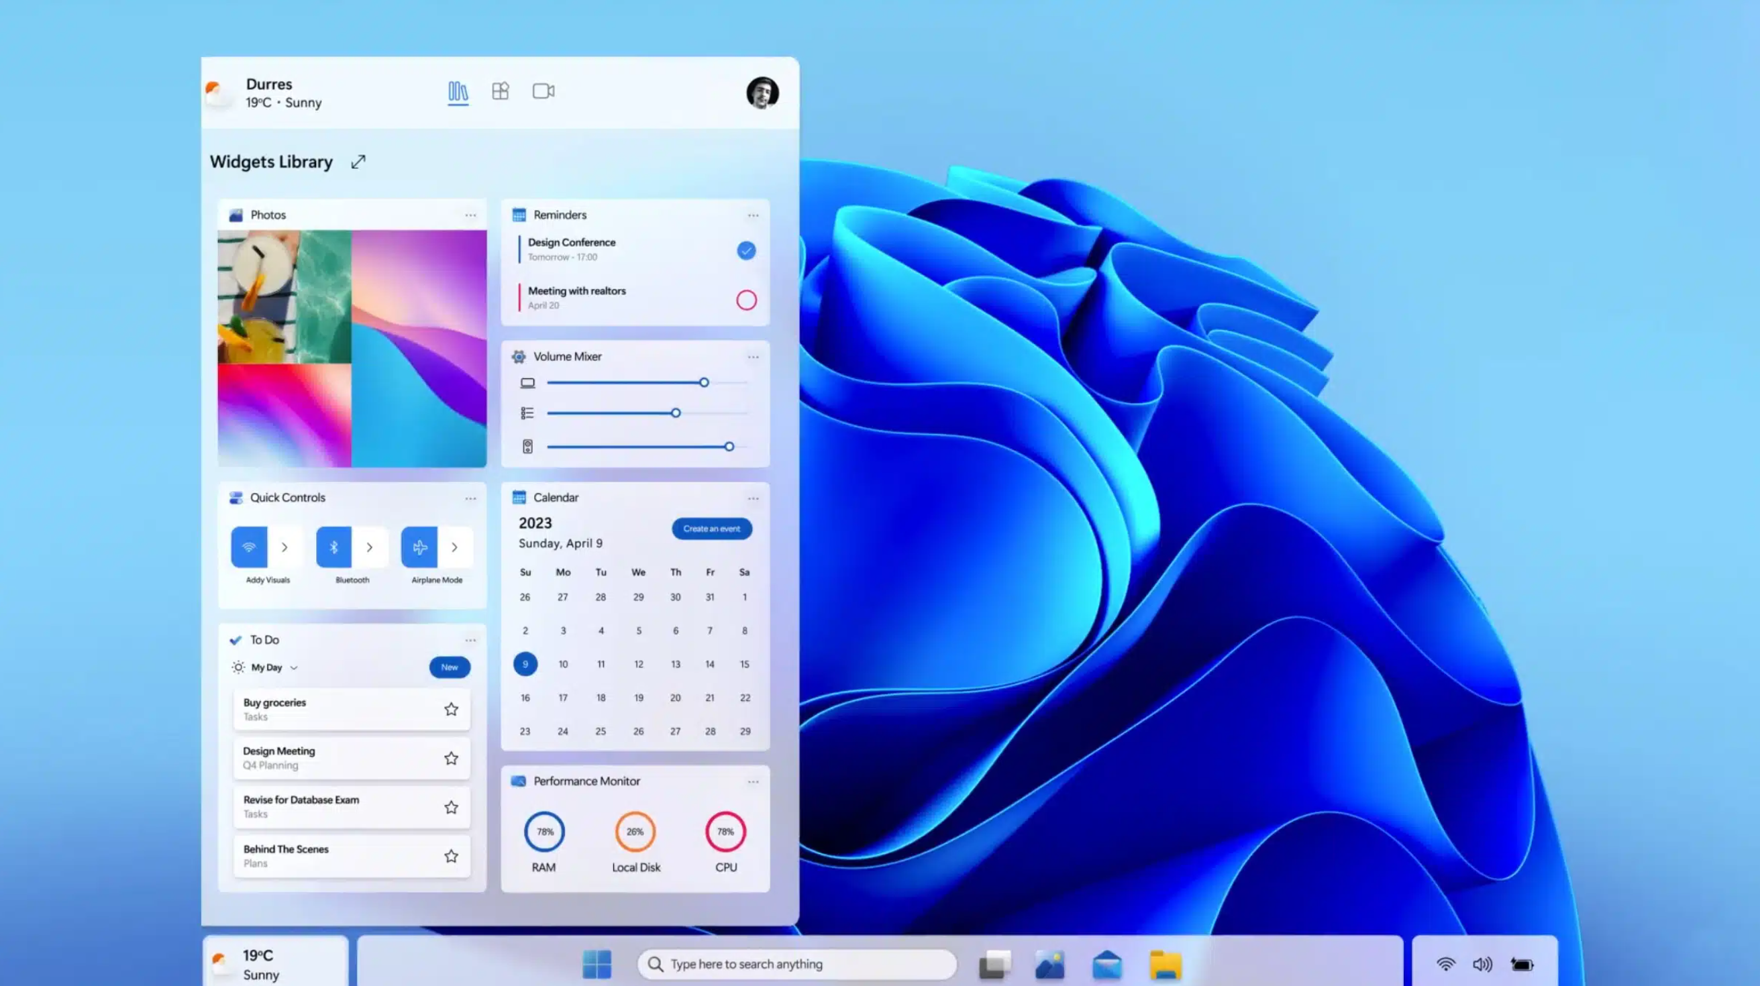Open the Performance Monitor widget options

click(x=752, y=779)
